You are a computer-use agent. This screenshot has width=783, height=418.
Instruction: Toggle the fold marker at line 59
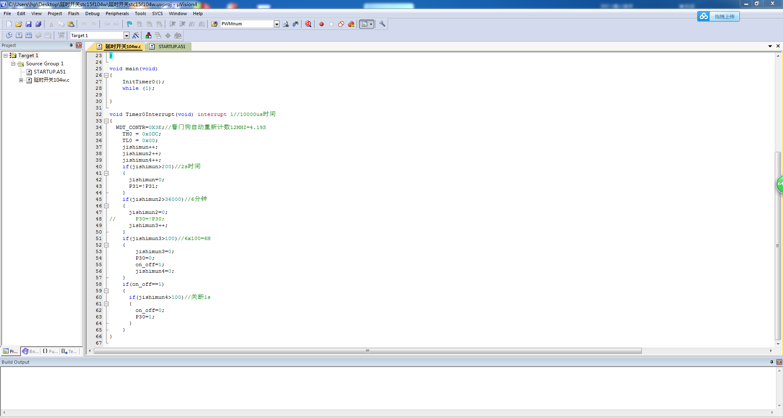click(x=106, y=291)
